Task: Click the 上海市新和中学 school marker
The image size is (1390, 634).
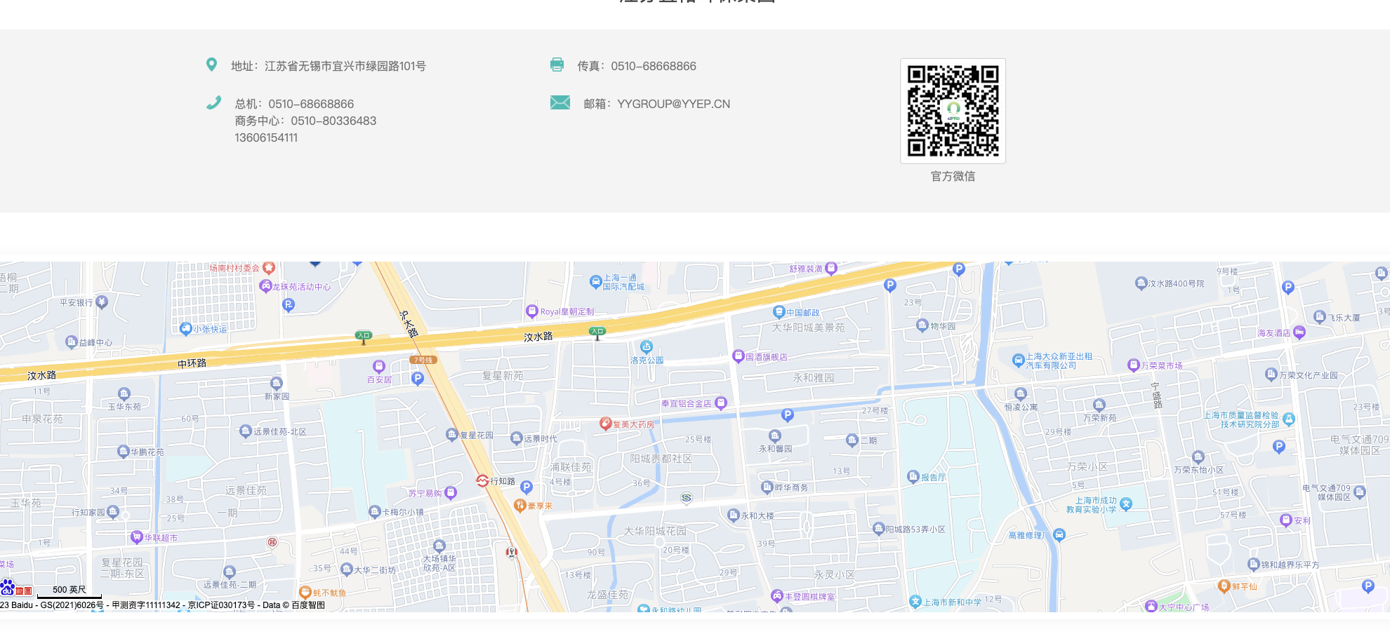Action: 915,601
